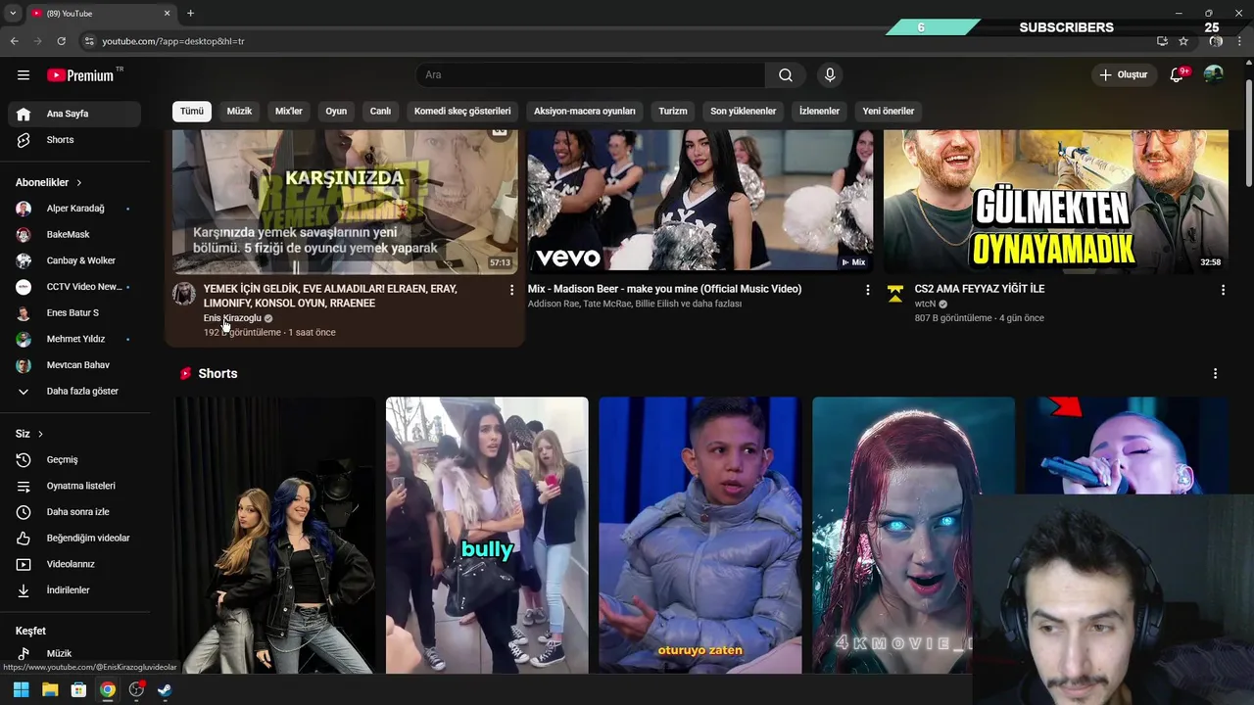Select the Turizm filter chip
The image size is (1254, 705).
(x=673, y=112)
